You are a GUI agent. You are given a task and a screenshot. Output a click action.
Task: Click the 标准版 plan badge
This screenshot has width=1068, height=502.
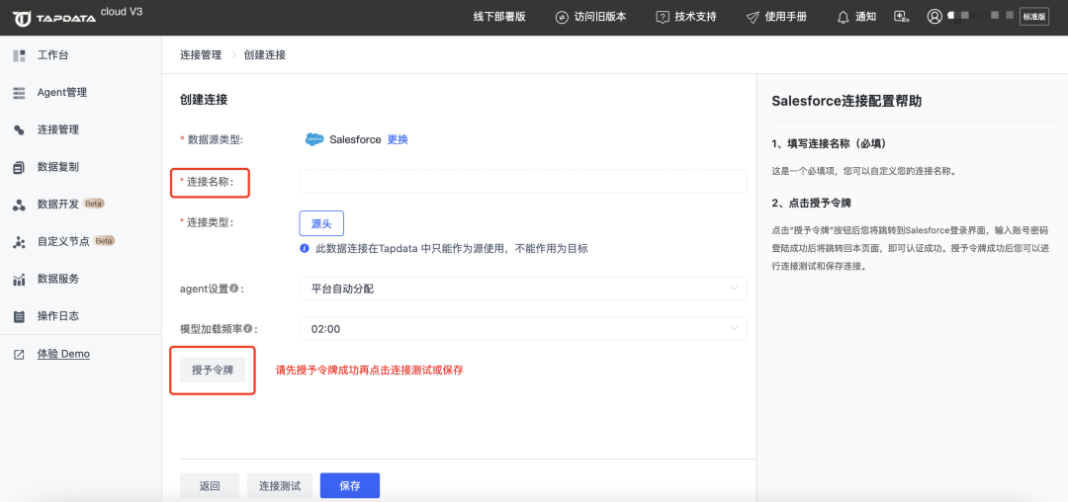point(1034,17)
